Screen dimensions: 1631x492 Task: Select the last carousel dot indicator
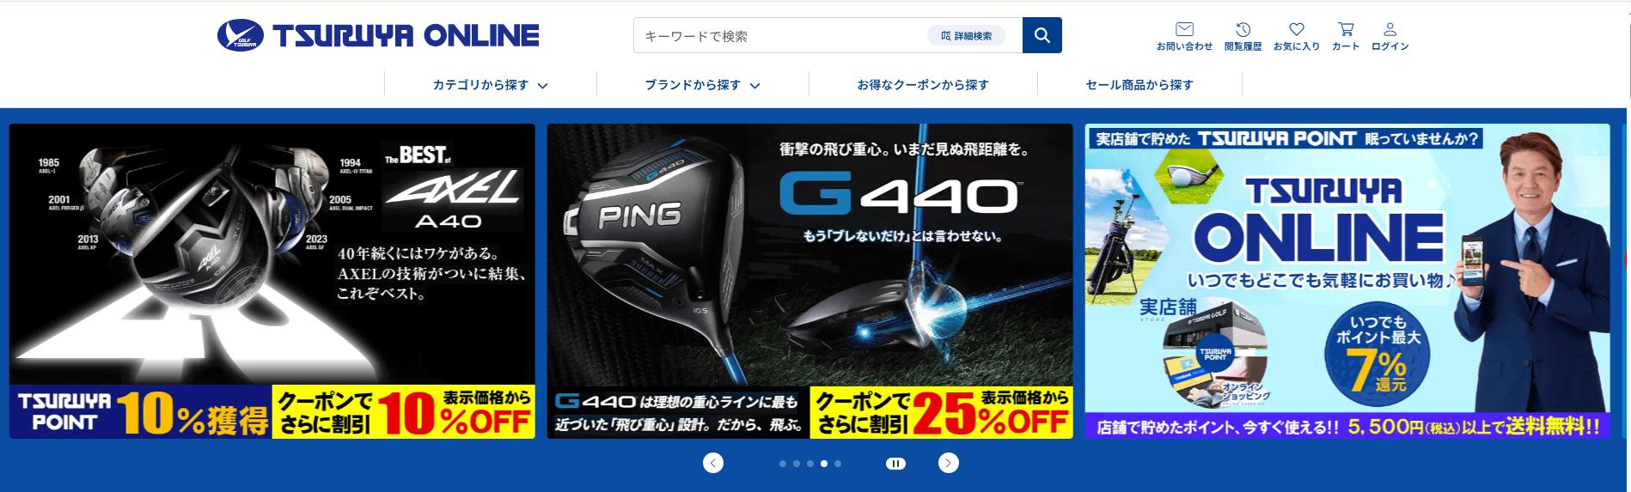click(838, 464)
